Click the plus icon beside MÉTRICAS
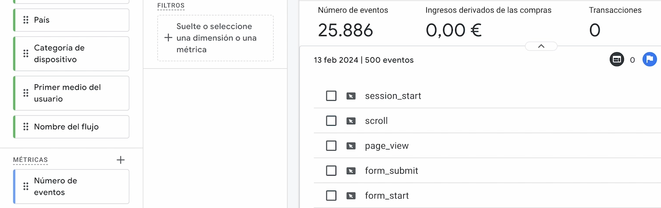The width and height of the screenshot is (661, 208). (121, 160)
